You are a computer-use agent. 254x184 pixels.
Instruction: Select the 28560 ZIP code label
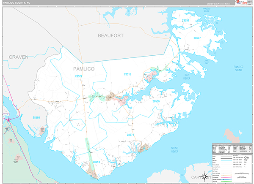tap(36, 118)
